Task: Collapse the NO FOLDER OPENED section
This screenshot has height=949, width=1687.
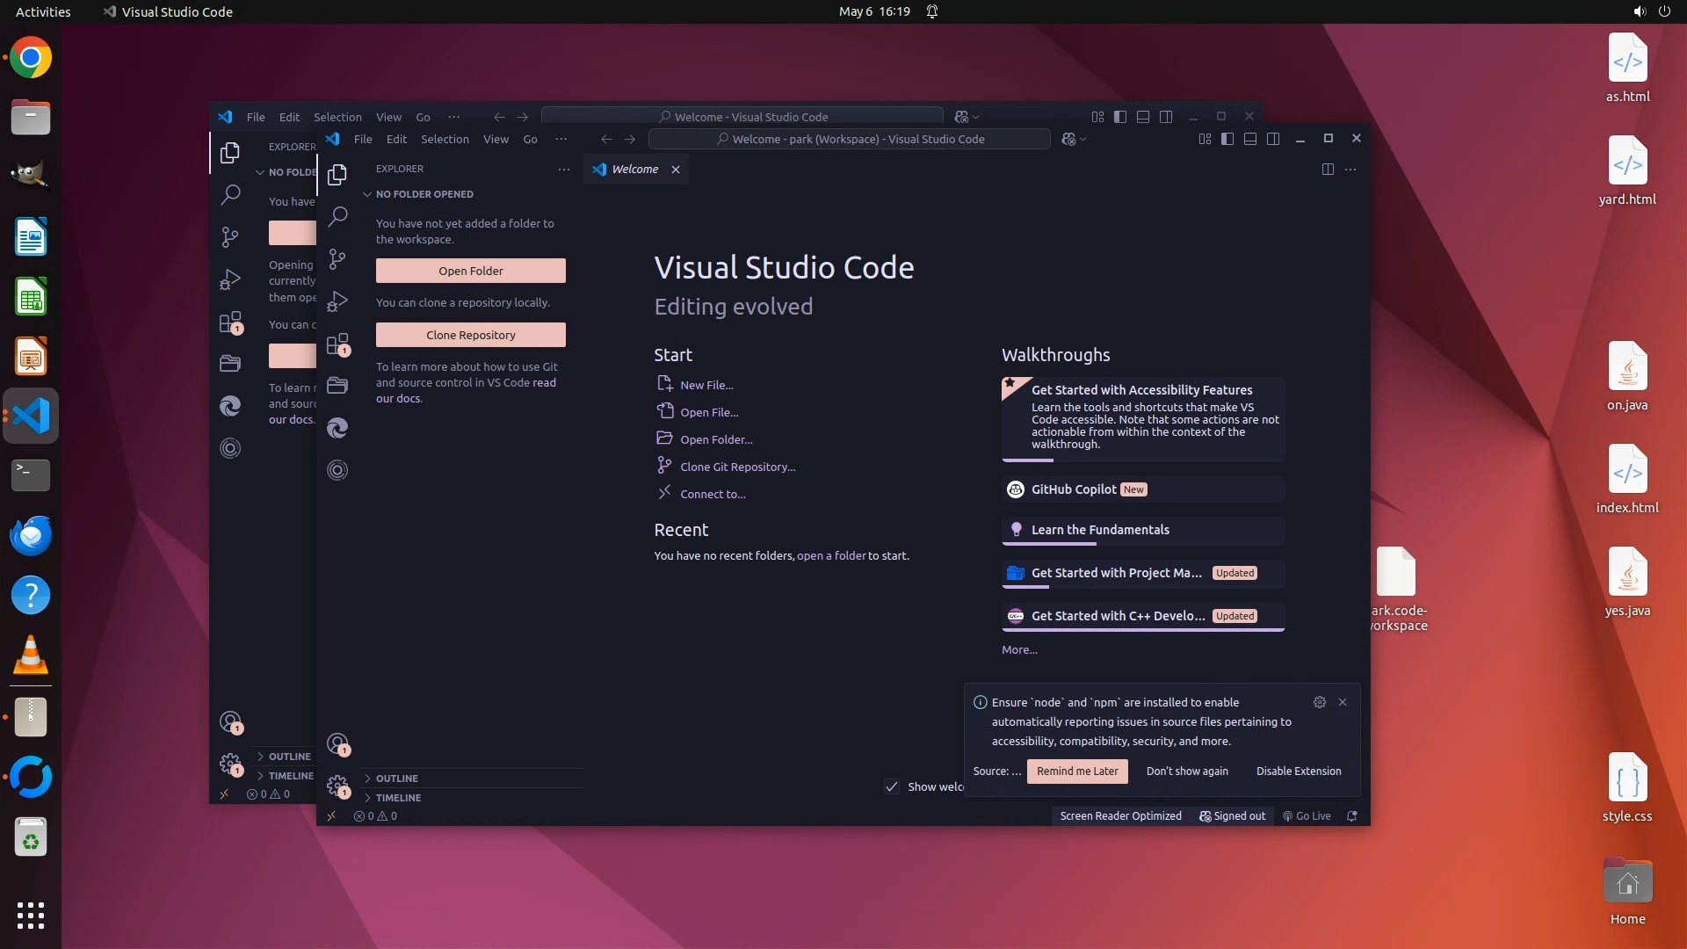Action: point(424,194)
